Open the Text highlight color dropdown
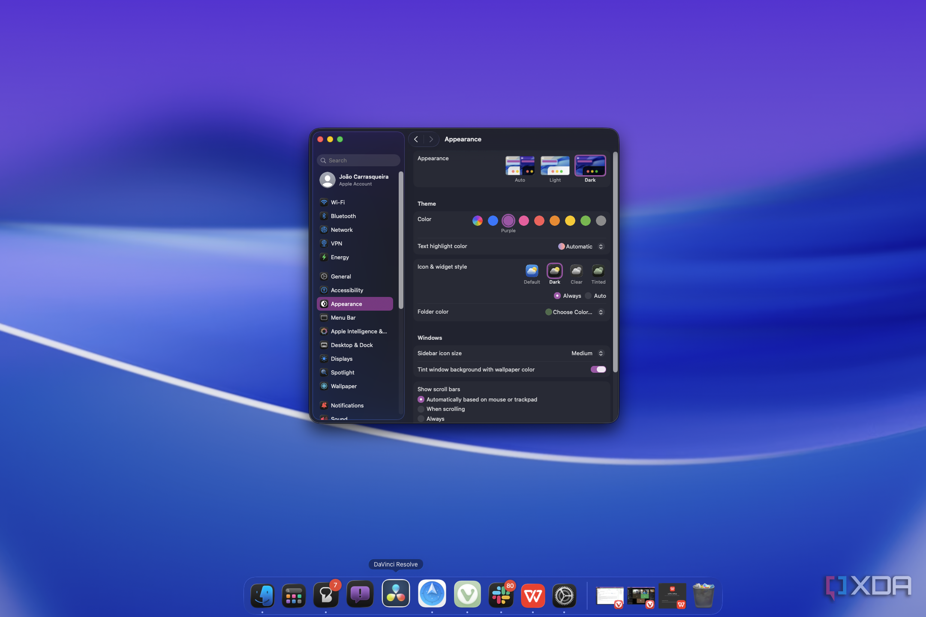Image resolution: width=926 pixels, height=617 pixels. tap(581, 246)
